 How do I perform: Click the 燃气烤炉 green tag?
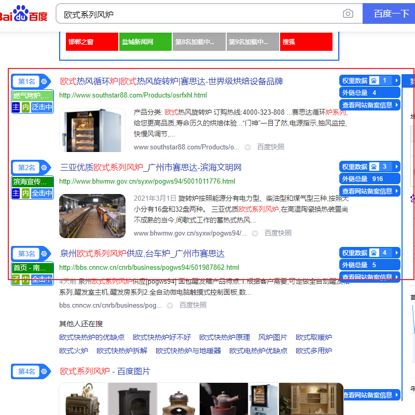(x=33, y=95)
